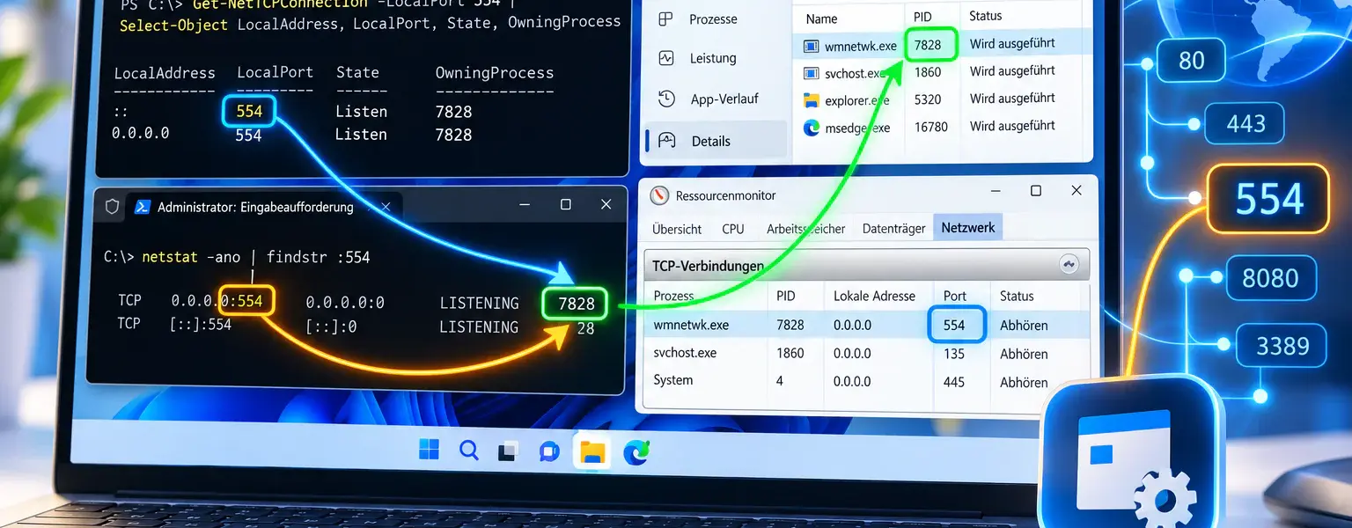Click Abhören status in the svchost.exe row
This screenshot has width=1352, height=528.
pyautogui.click(x=1024, y=354)
